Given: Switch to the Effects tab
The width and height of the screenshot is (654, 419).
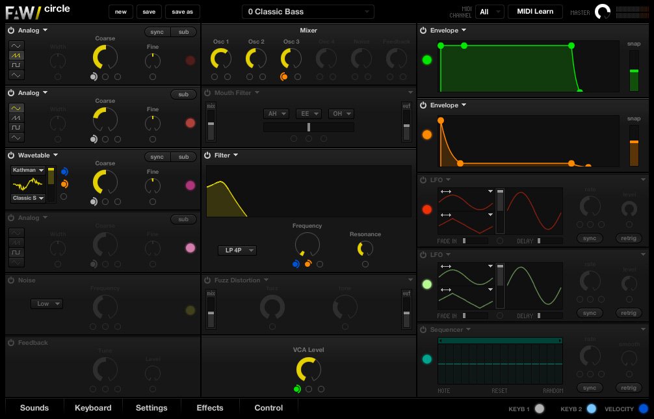Looking at the screenshot, I should (x=210, y=408).
